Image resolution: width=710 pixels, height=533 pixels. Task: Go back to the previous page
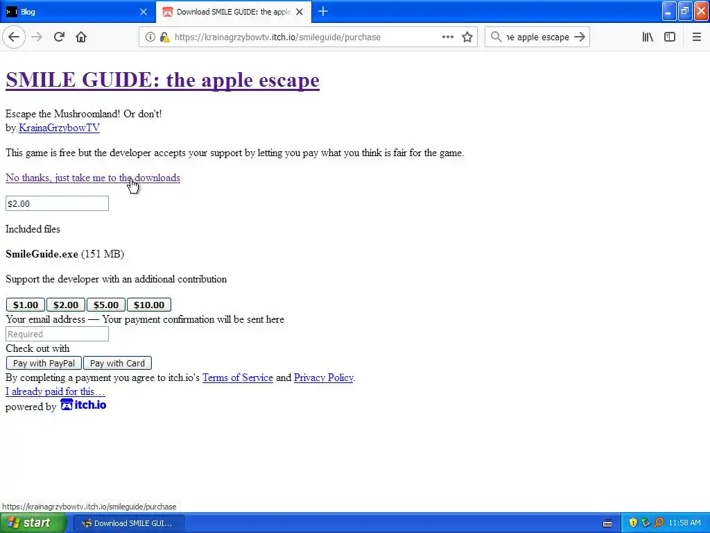(x=14, y=37)
